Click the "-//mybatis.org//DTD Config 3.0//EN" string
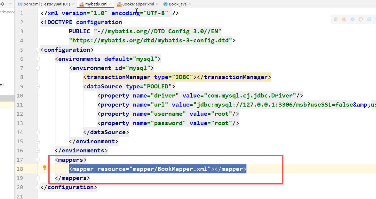Image resolution: width=376 pixels, height=199 pixels. 158,31
